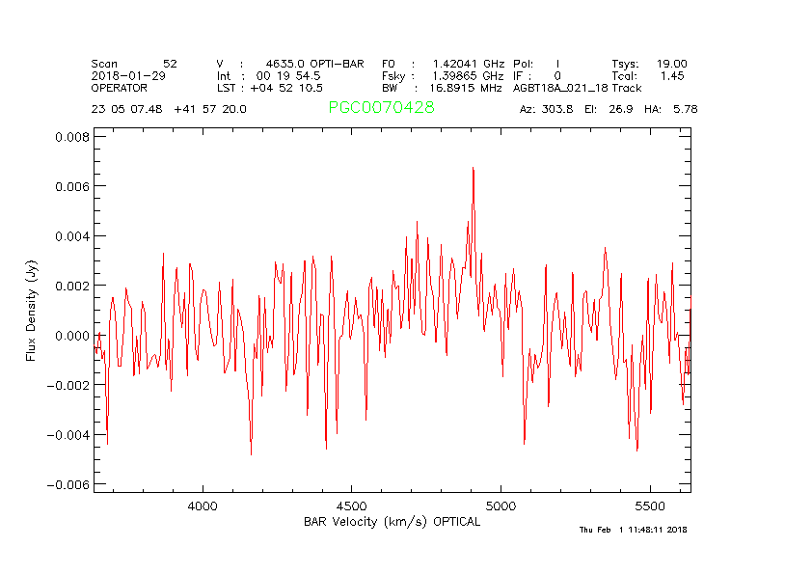This screenshot has height=574, width=812.
Task: Click the tallest spectral peak near 4900 km/s
Action: click(474, 169)
